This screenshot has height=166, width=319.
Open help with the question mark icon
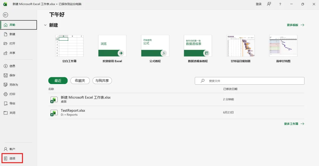(x=280, y=4)
